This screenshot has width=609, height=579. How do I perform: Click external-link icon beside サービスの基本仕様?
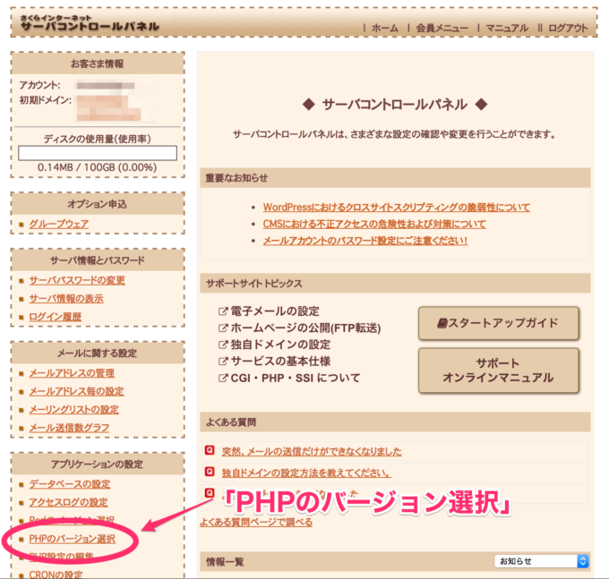click(x=222, y=362)
